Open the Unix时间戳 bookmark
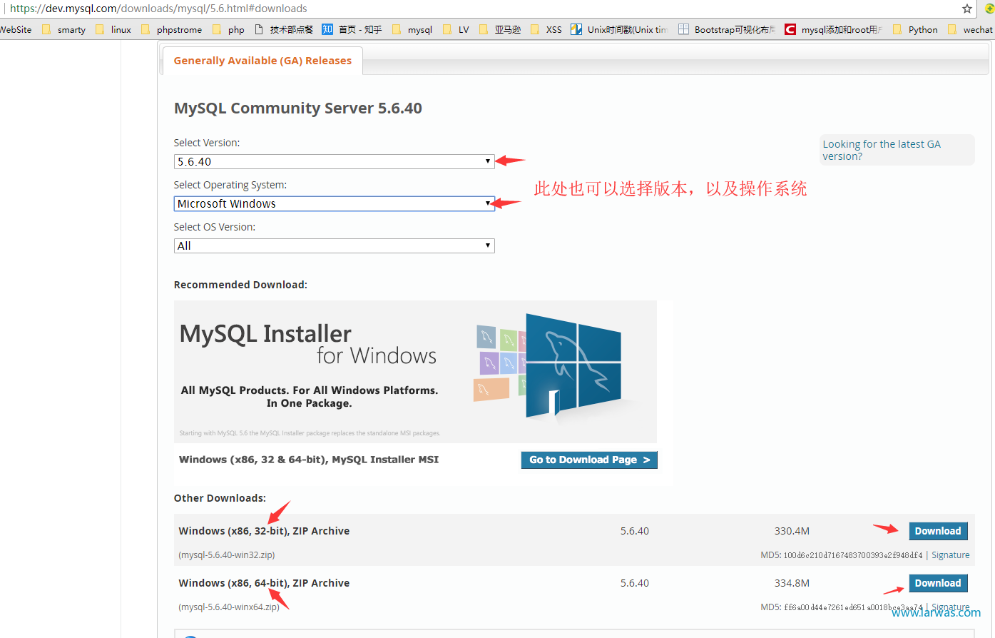 (x=619, y=29)
